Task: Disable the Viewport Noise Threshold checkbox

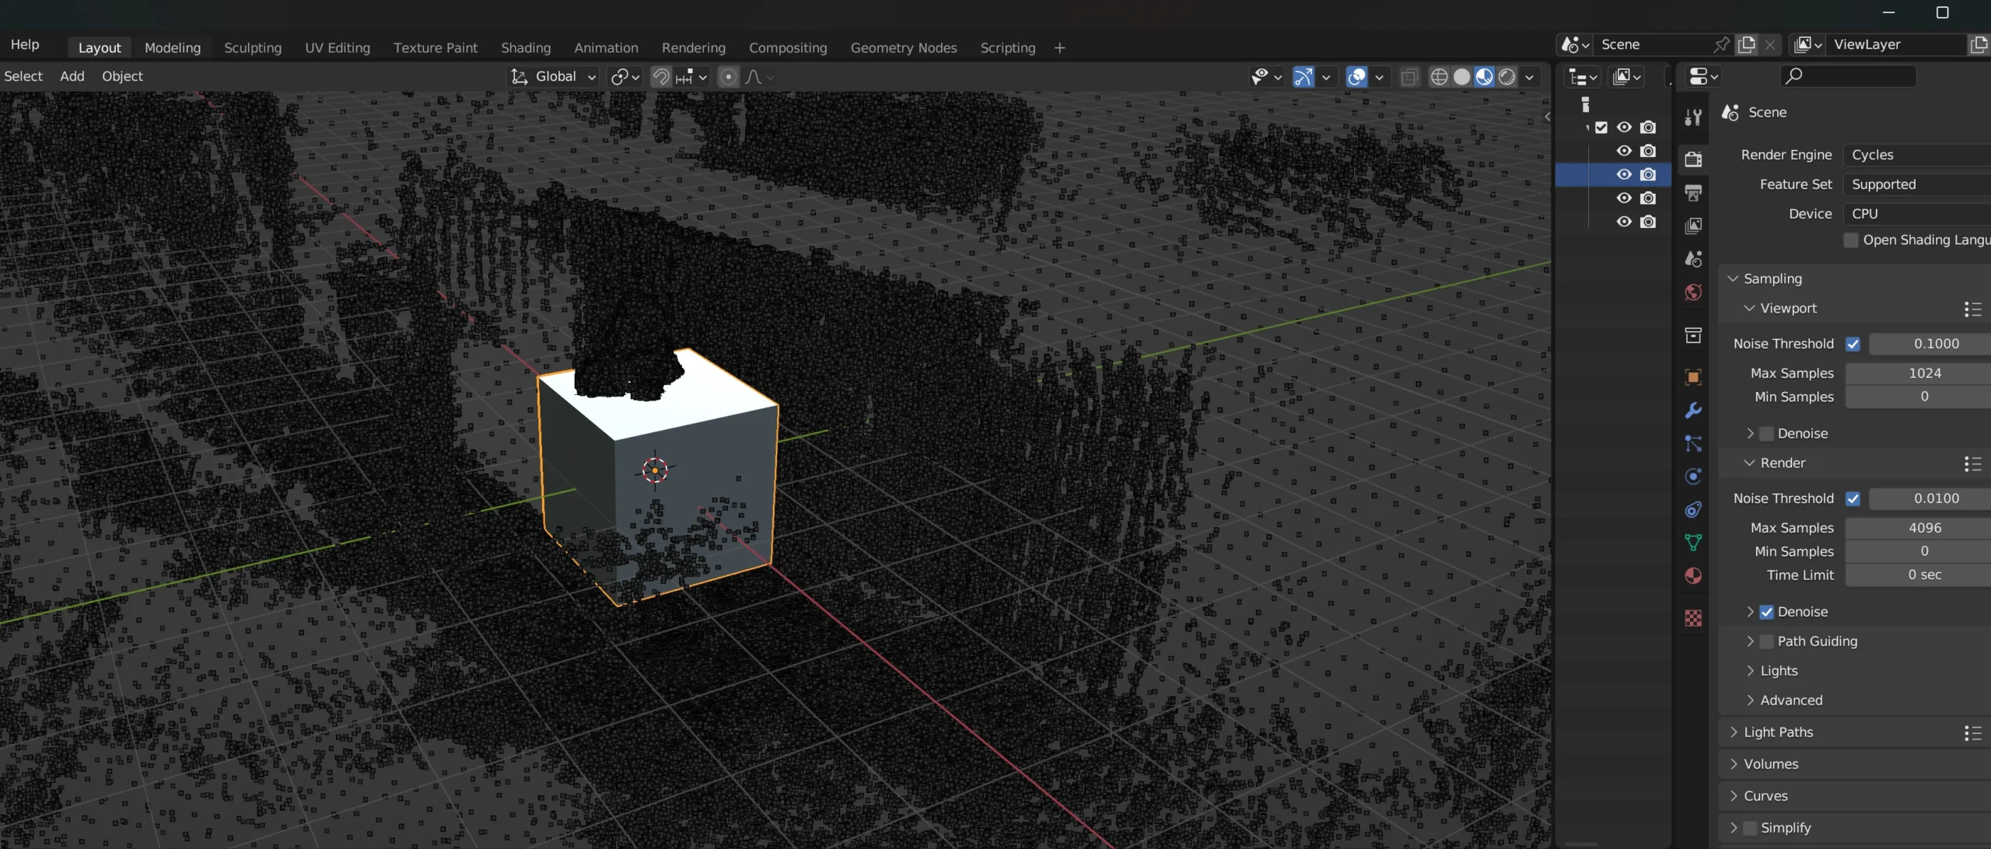Action: 1853,344
